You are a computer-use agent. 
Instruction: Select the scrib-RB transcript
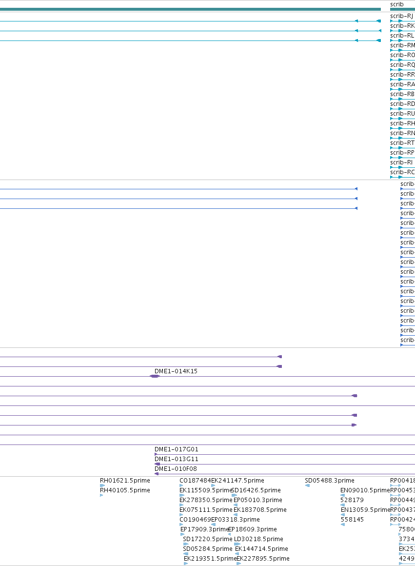click(402, 94)
